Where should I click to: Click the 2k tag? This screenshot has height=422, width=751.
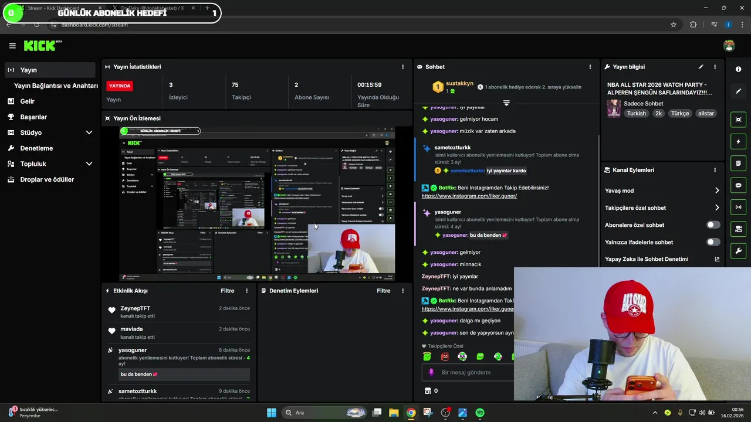(x=658, y=113)
